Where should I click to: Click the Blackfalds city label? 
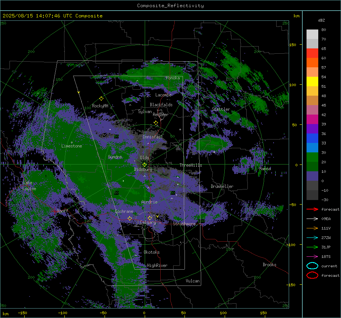[x=161, y=105]
